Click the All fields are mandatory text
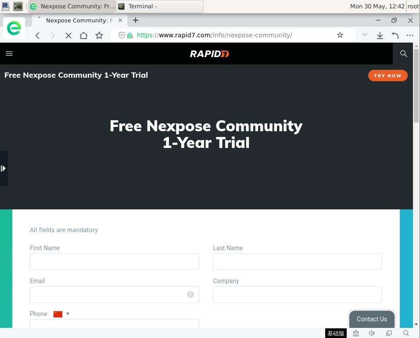This screenshot has width=420, height=338. coord(64,230)
